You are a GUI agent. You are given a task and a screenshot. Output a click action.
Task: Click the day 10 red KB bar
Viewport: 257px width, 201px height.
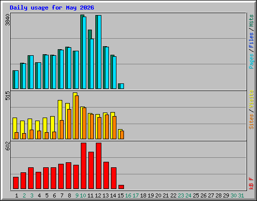[x=83, y=166]
